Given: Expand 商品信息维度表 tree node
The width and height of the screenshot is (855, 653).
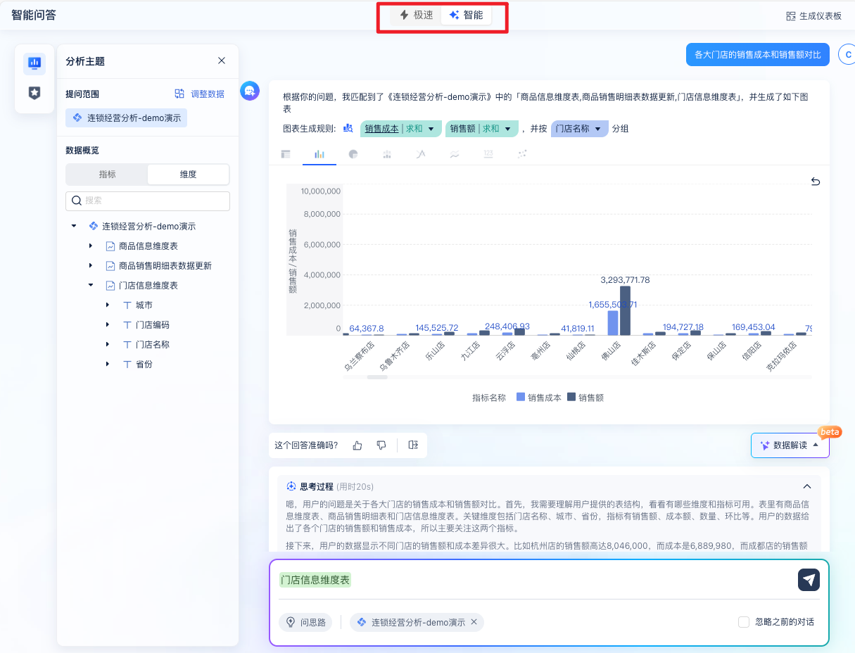Looking at the screenshot, I should pos(91,246).
